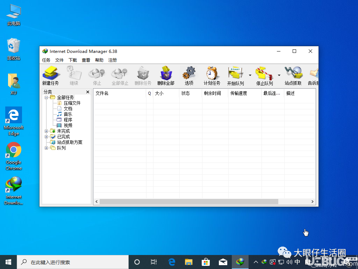358x269 pixels.
Task: Open 选项 (options) gear icon
Action: pyautogui.click(x=189, y=76)
